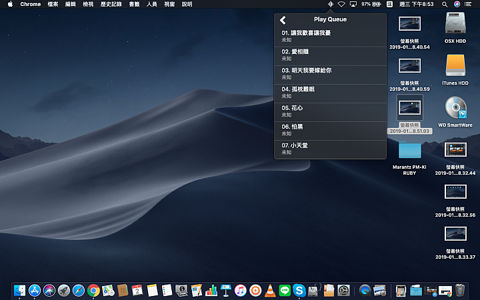Select screenshot file 2019-01...8.32.44

coord(455,149)
